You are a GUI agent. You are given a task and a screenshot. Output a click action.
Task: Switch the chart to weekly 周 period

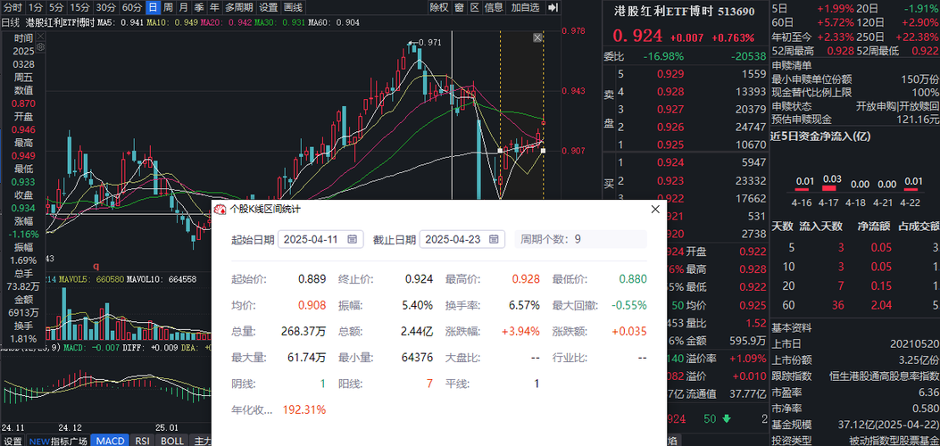[x=171, y=7]
